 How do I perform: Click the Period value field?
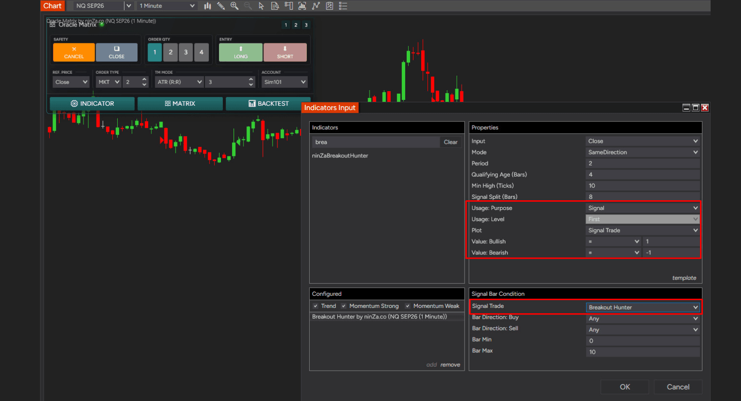[x=643, y=164]
